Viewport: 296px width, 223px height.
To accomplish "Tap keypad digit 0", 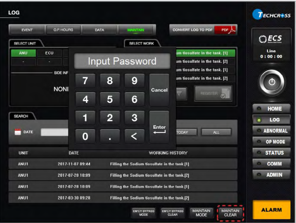I will [85, 136].
